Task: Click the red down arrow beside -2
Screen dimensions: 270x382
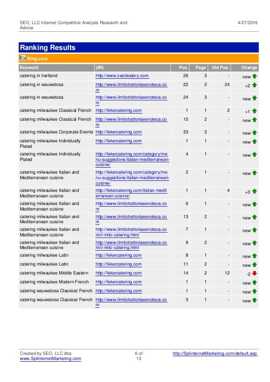Action: (x=255, y=273)
